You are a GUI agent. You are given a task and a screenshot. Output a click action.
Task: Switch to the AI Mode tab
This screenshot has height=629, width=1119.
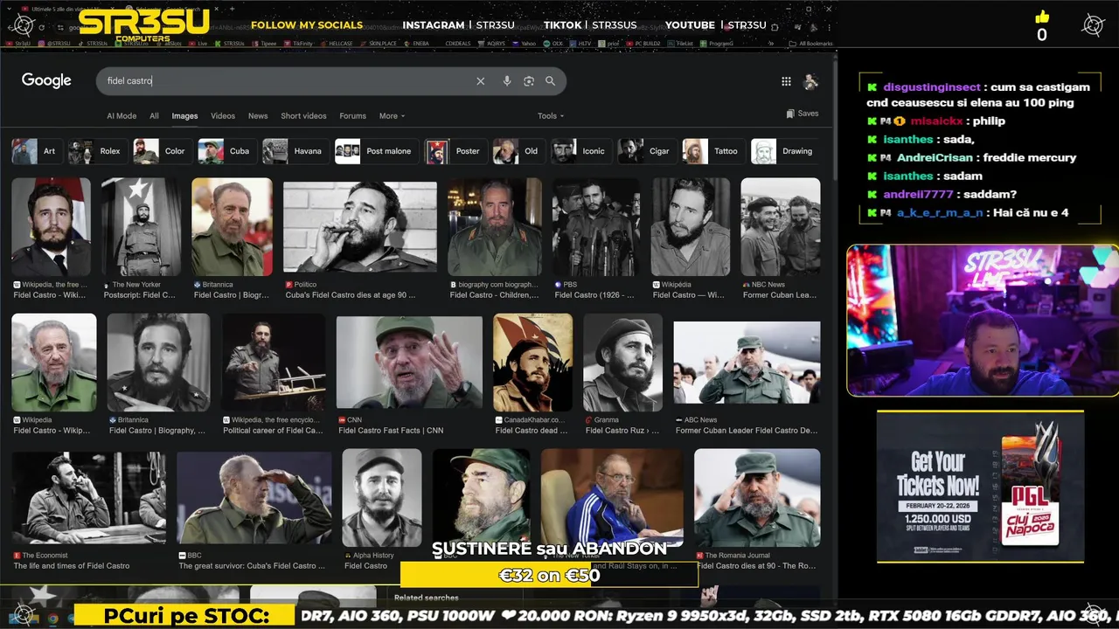(x=122, y=116)
